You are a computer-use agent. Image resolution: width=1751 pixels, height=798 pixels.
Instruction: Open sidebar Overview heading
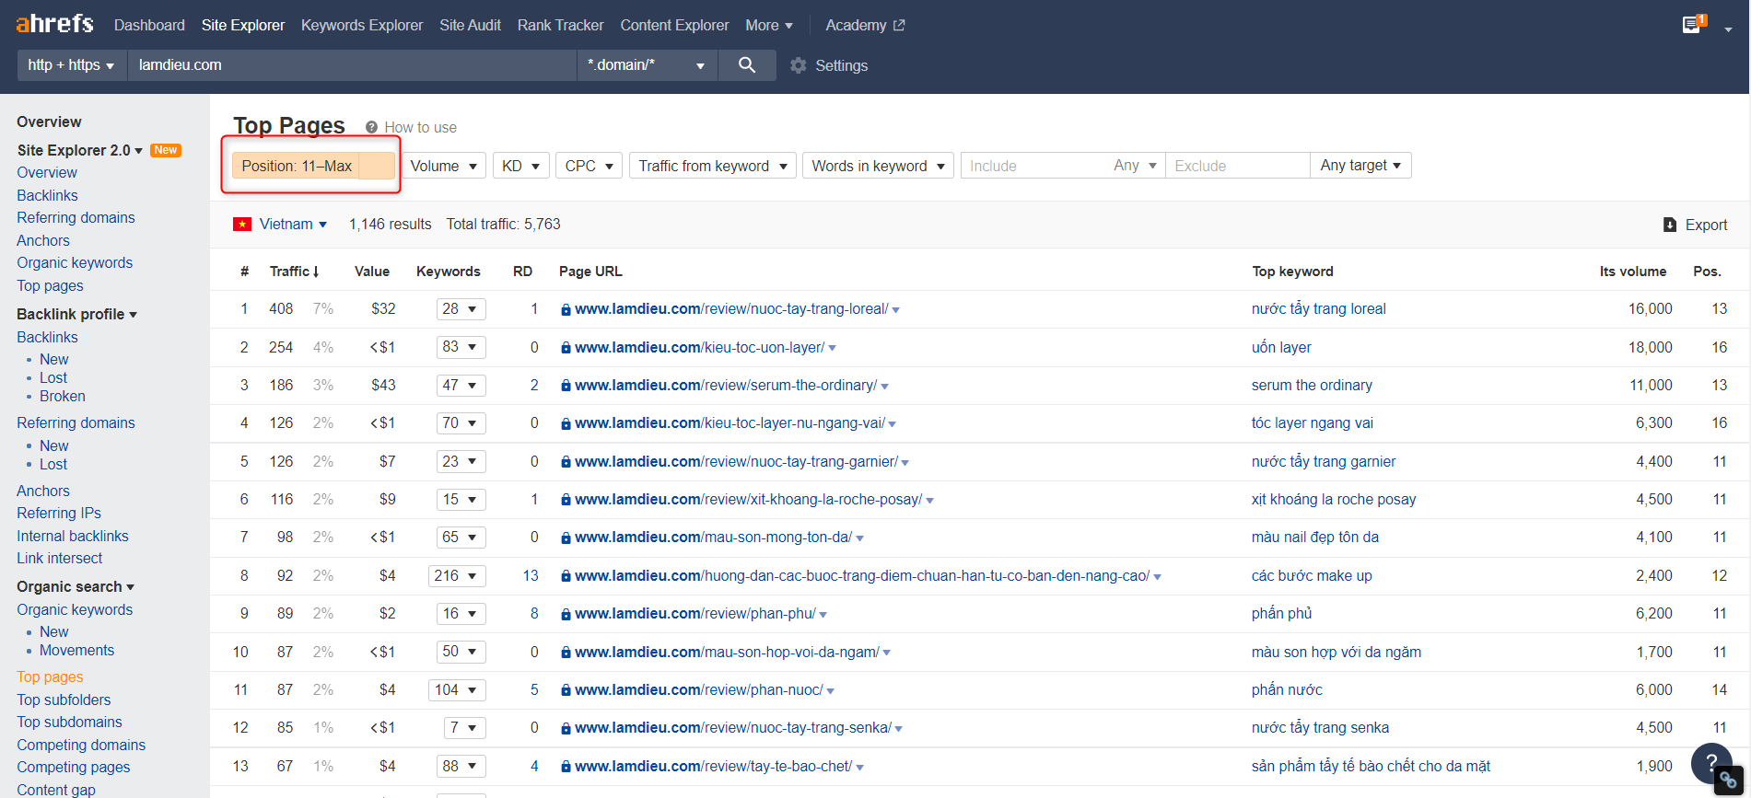(x=49, y=121)
